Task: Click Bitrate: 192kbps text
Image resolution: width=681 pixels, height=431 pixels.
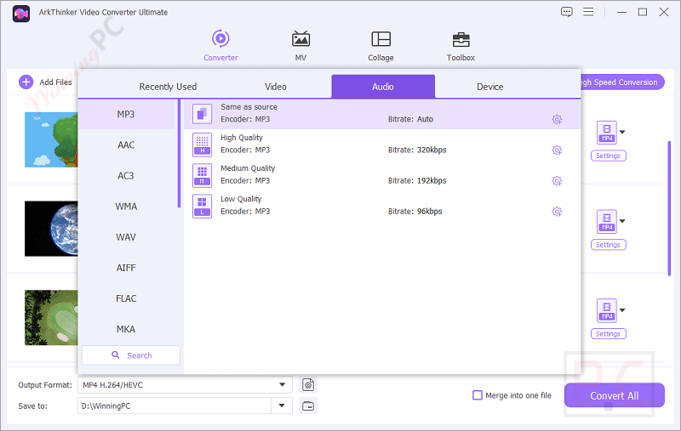Action: pos(417,181)
